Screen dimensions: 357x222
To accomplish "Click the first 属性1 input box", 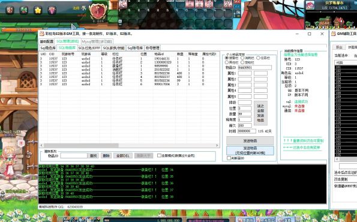I will pyautogui.click(x=245, y=73).
